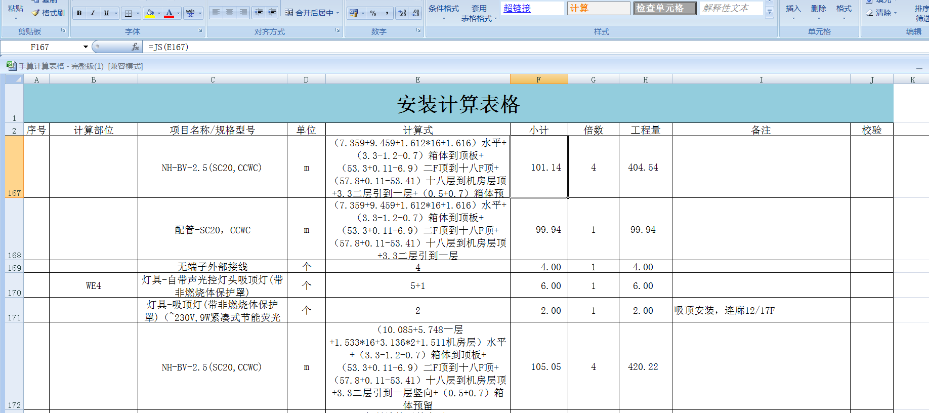Expand the cell styles gallery

coord(770,12)
